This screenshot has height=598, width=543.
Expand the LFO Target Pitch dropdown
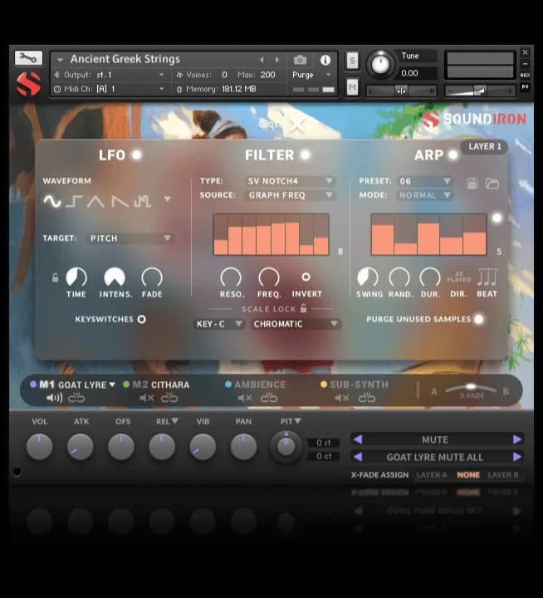(130, 238)
